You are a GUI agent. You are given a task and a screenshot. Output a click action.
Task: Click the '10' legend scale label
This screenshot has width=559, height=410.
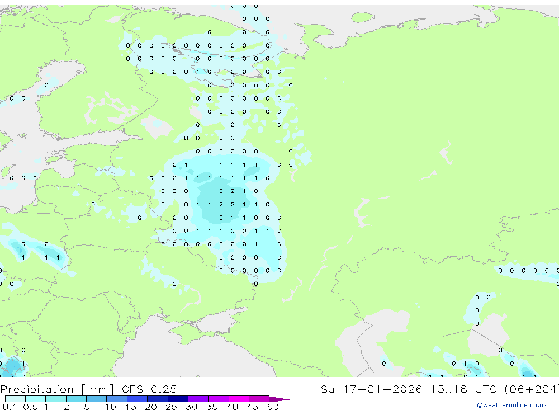point(111,407)
